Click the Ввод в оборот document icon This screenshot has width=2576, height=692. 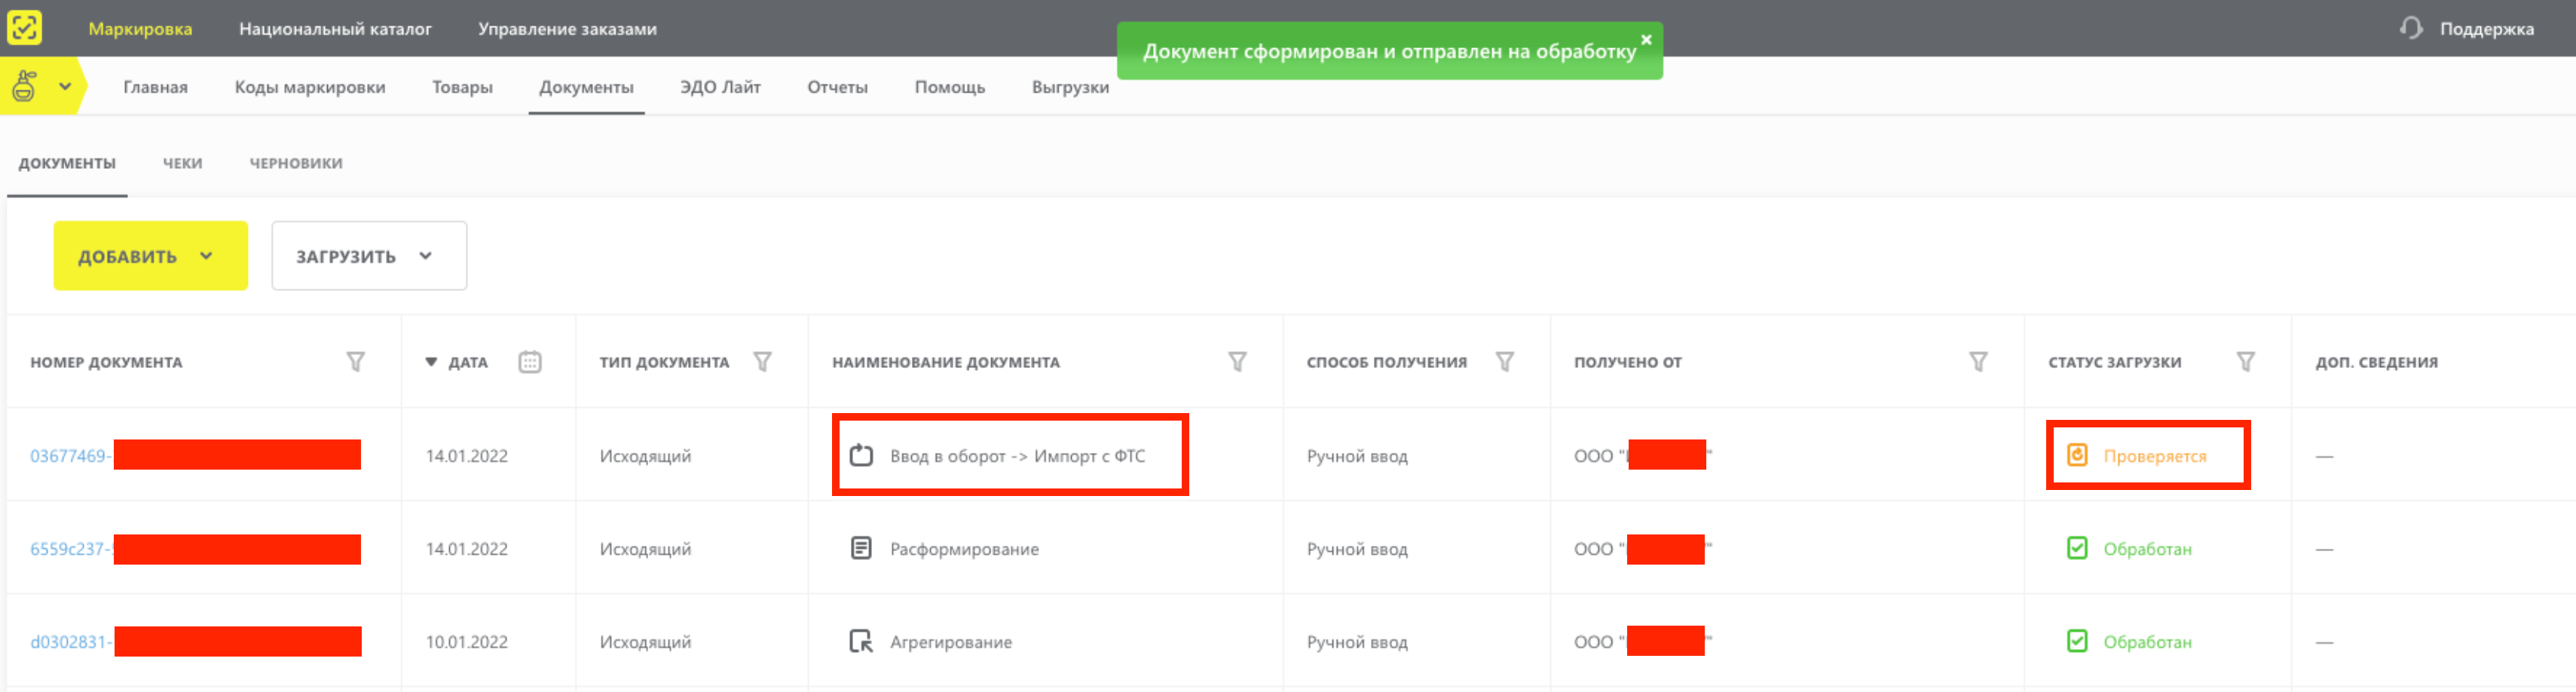tap(861, 456)
